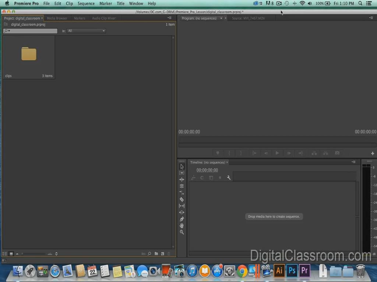Viewport: 377px width, 282px height.
Task: Switch to Audio Clip Mixer tab
Action: point(104,18)
